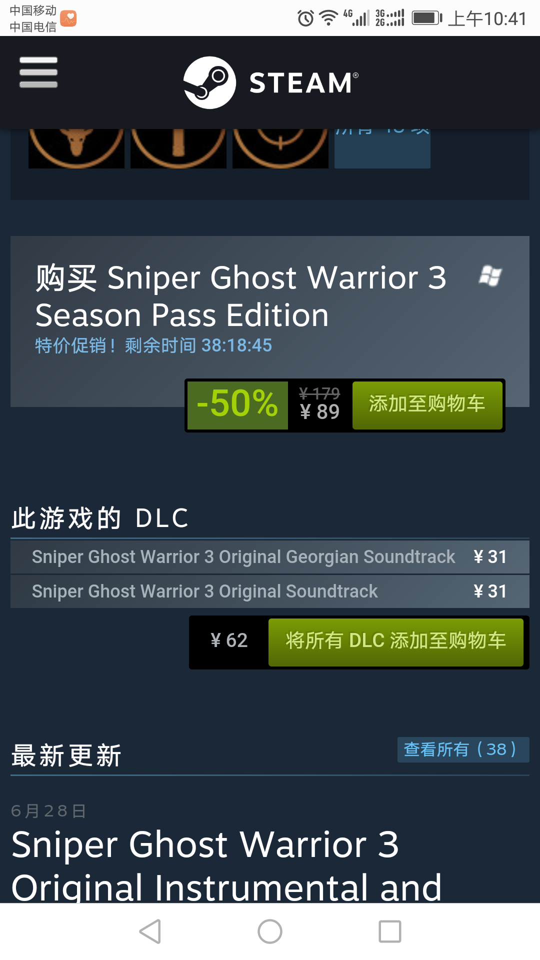Tap the Android back button
Image resolution: width=540 pixels, height=960 pixels.
tap(150, 931)
